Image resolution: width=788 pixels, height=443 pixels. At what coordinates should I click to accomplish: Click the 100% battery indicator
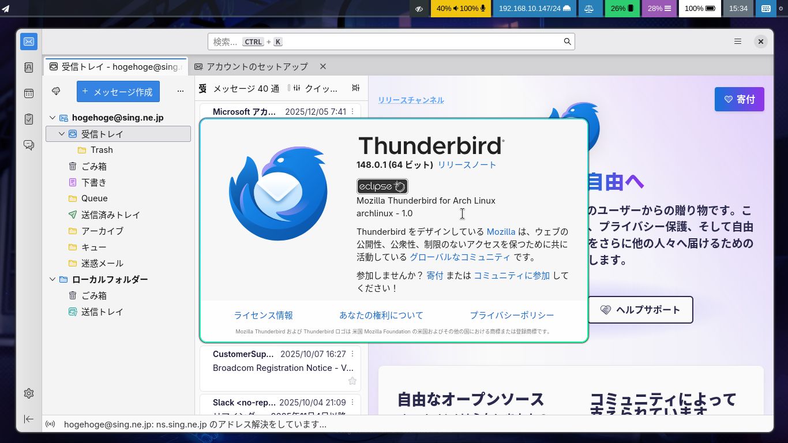coord(700,9)
